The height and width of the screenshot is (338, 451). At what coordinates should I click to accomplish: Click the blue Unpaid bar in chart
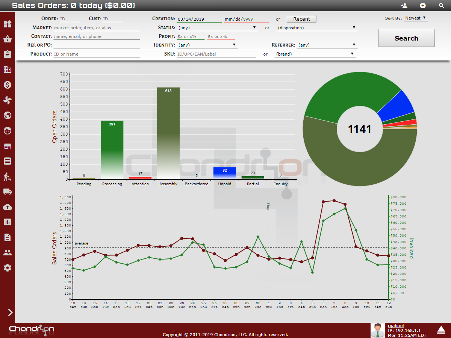tap(224, 173)
